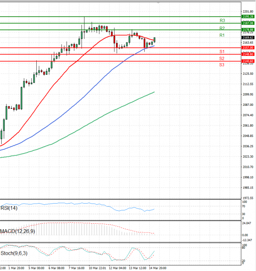Click the R1 resistance label

(222, 35)
